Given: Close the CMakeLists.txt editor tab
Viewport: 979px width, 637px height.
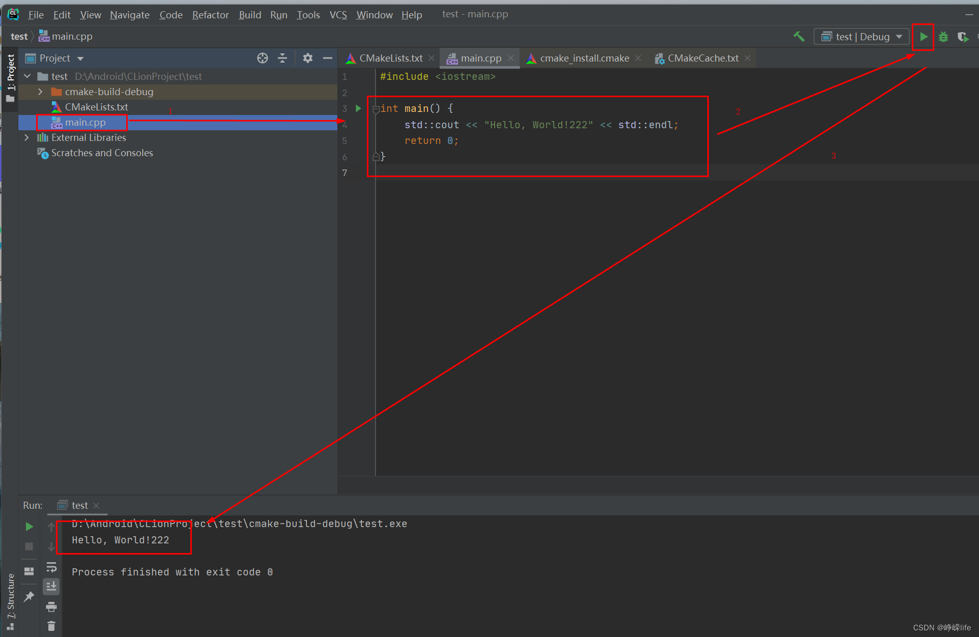Looking at the screenshot, I should click(431, 59).
